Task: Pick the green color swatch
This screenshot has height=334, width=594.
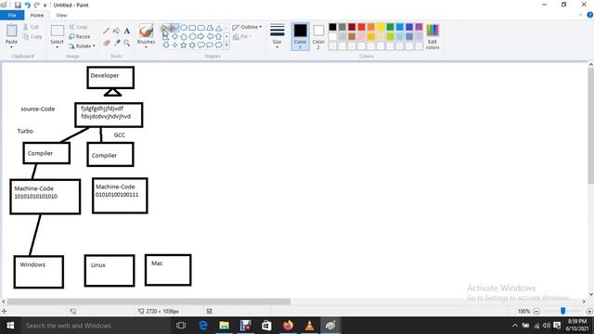Action: [390, 27]
